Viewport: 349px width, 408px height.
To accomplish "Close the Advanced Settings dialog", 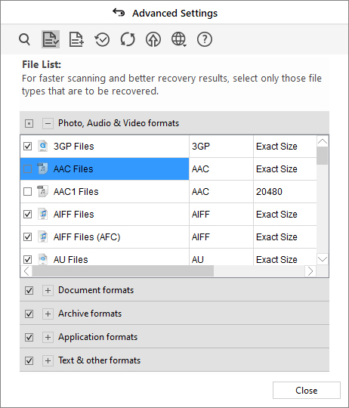I will (307, 391).
